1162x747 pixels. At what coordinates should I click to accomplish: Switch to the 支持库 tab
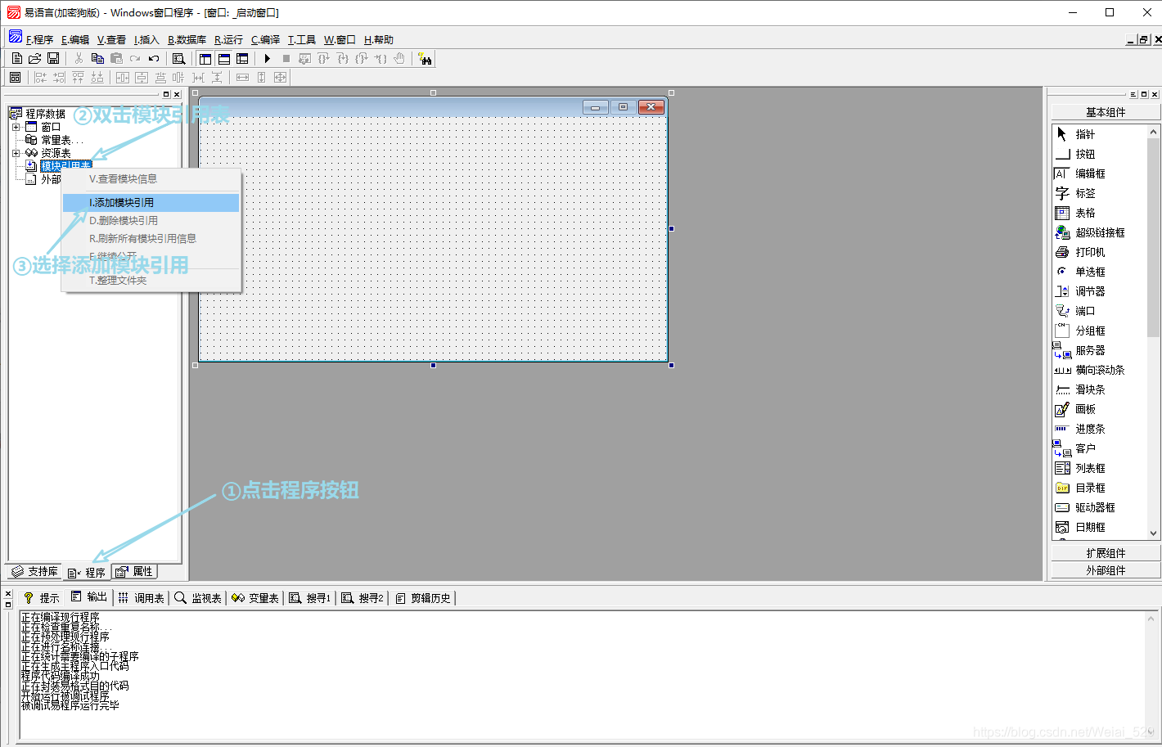click(35, 571)
